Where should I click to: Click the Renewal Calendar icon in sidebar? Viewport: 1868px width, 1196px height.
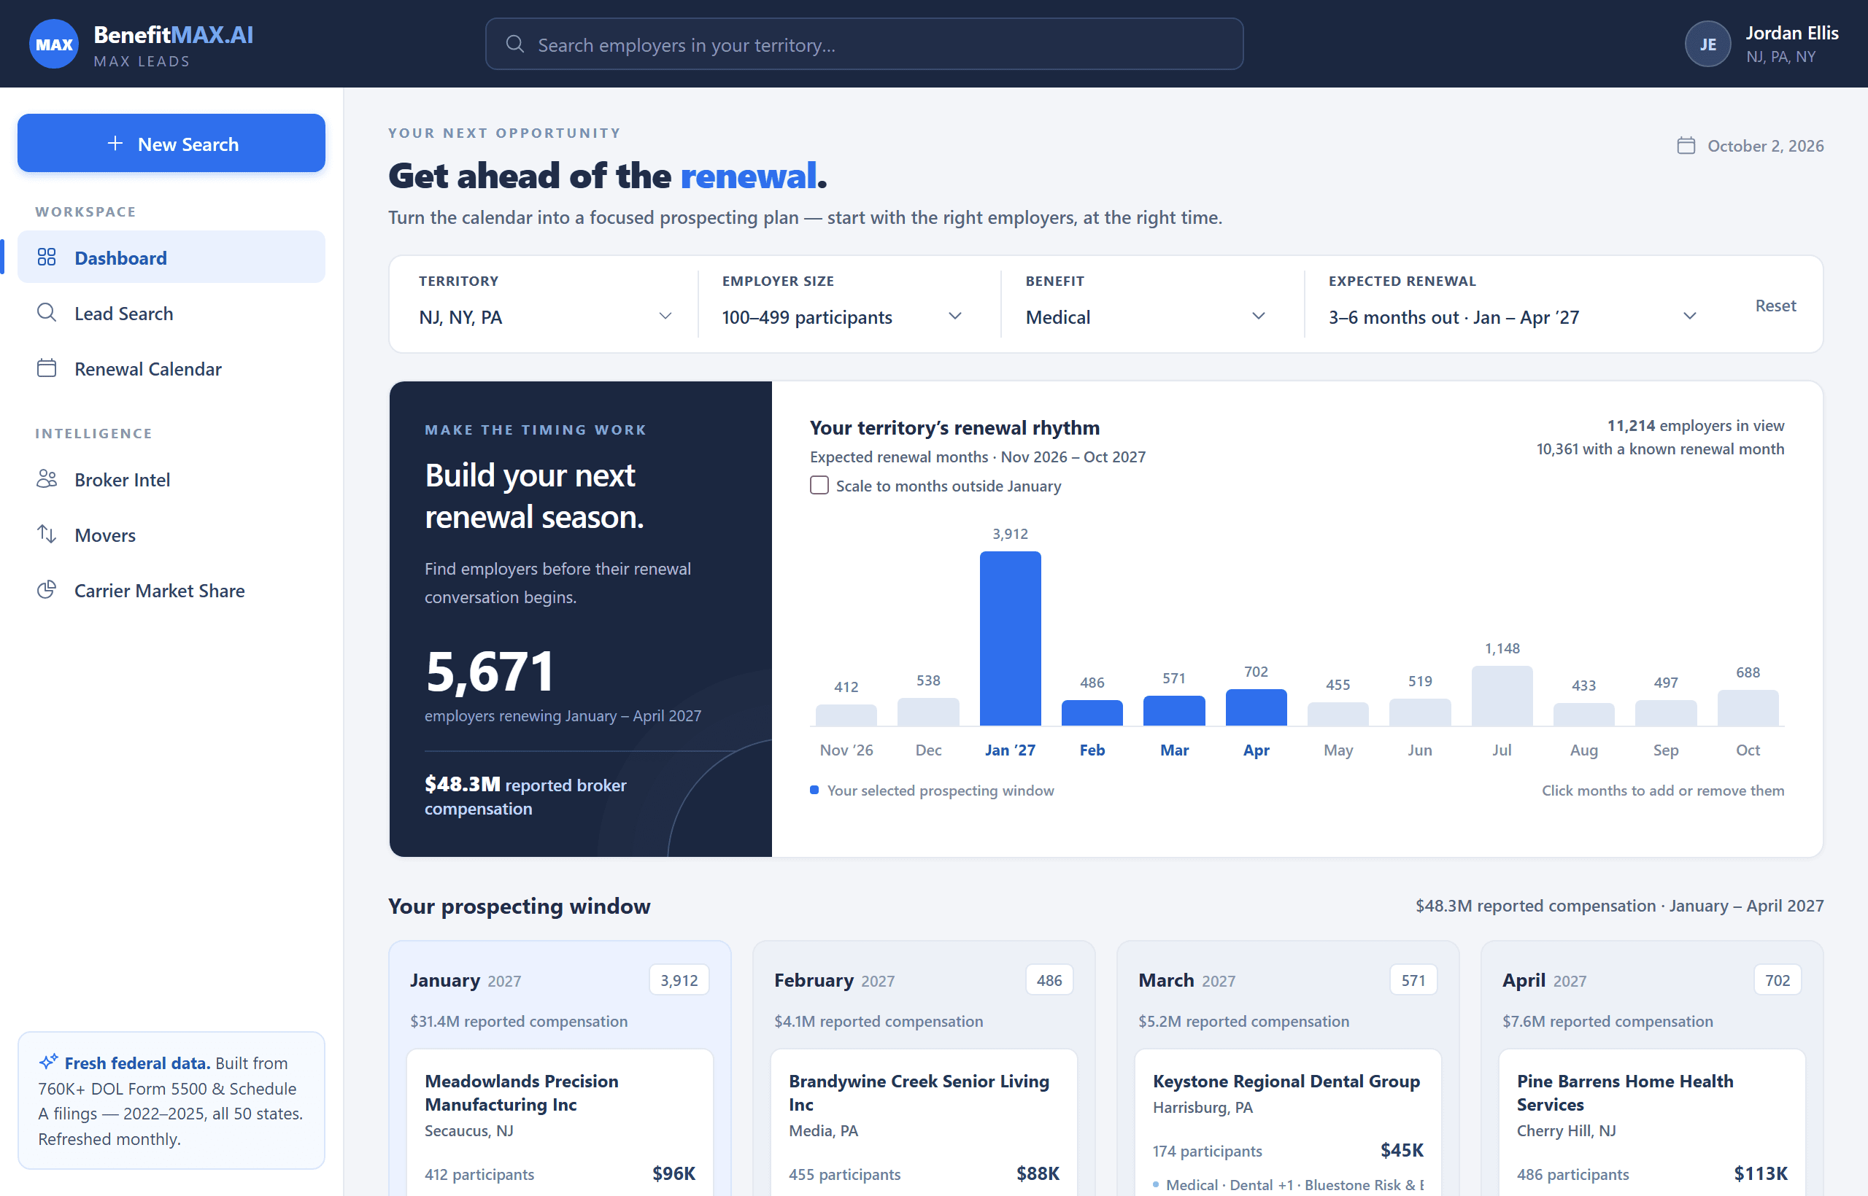(47, 368)
